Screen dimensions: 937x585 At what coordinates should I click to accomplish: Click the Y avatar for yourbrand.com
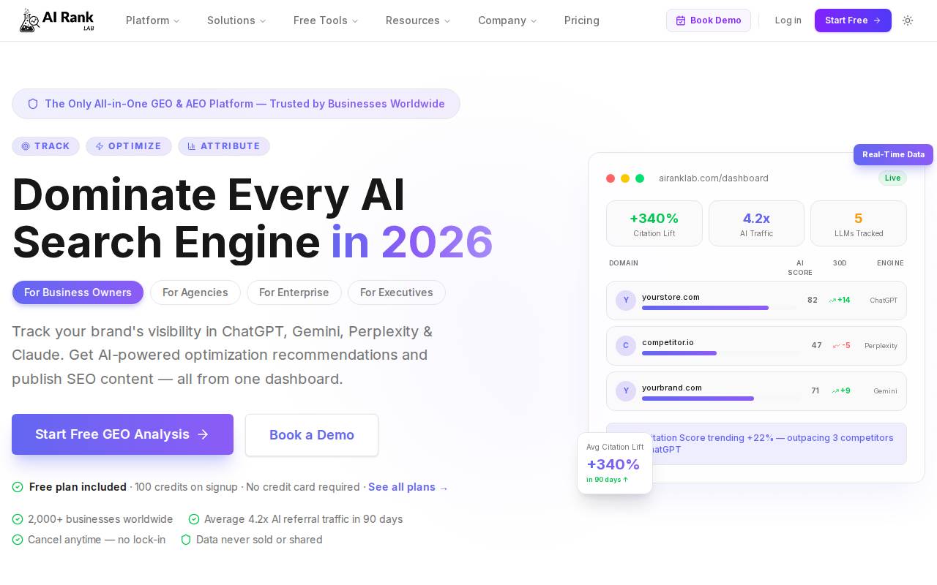(626, 391)
